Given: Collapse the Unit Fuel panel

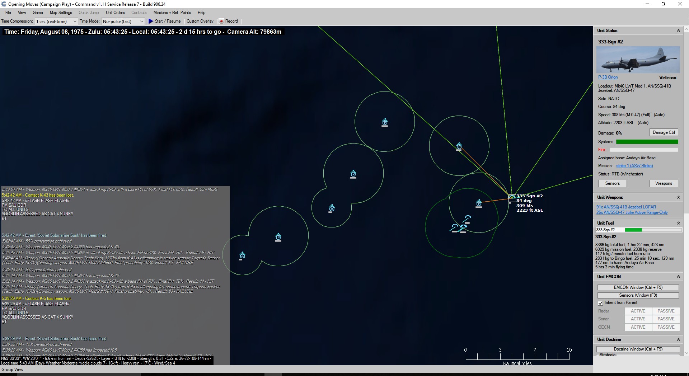Looking at the screenshot, I should pyautogui.click(x=679, y=223).
